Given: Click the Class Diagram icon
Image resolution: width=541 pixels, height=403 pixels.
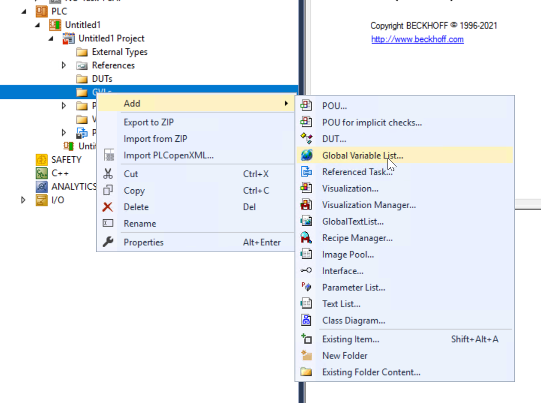Looking at the screenshot, I should tap(306, 320).
